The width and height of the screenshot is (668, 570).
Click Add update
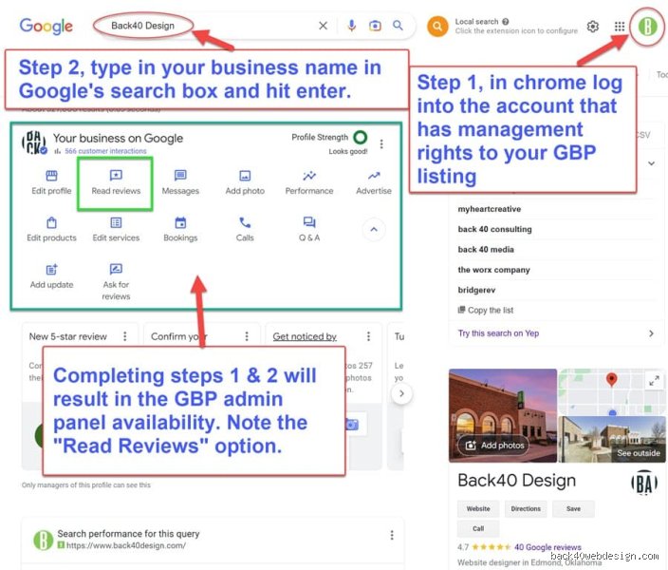point(51,276)
